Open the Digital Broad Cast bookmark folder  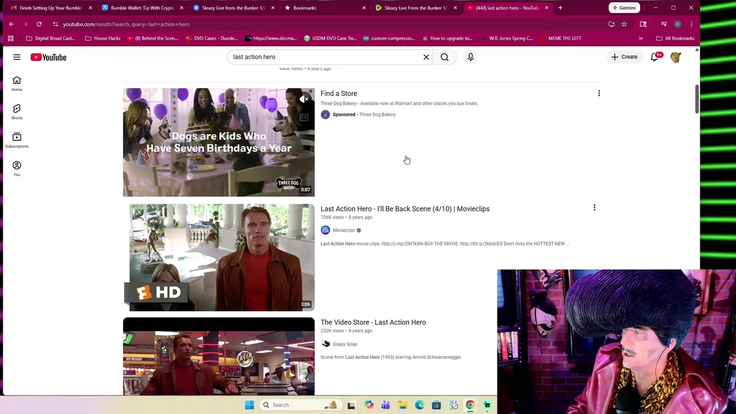click(x=51, y=39)
